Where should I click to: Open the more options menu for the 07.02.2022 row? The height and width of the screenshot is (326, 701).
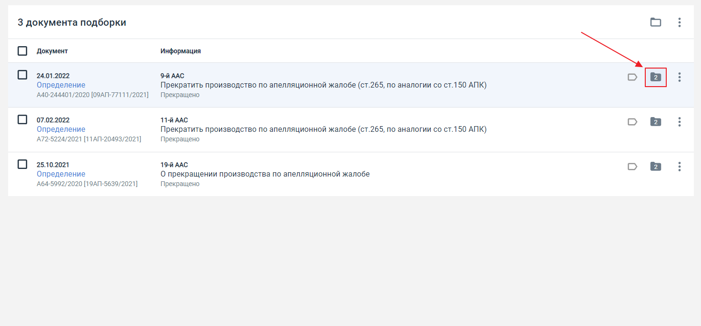pos(680,122)
